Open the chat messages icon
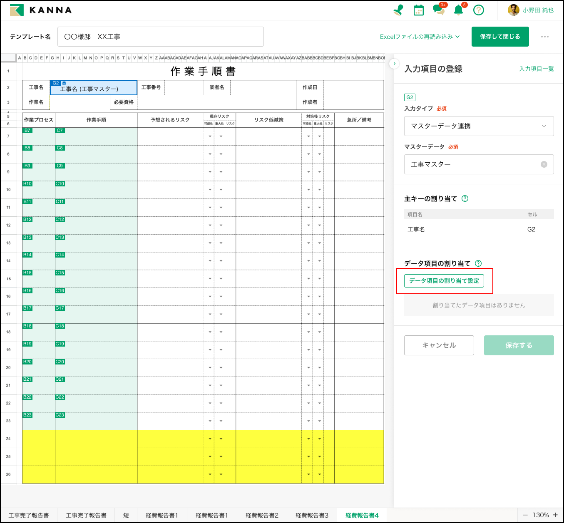 (x=438, y=10)
